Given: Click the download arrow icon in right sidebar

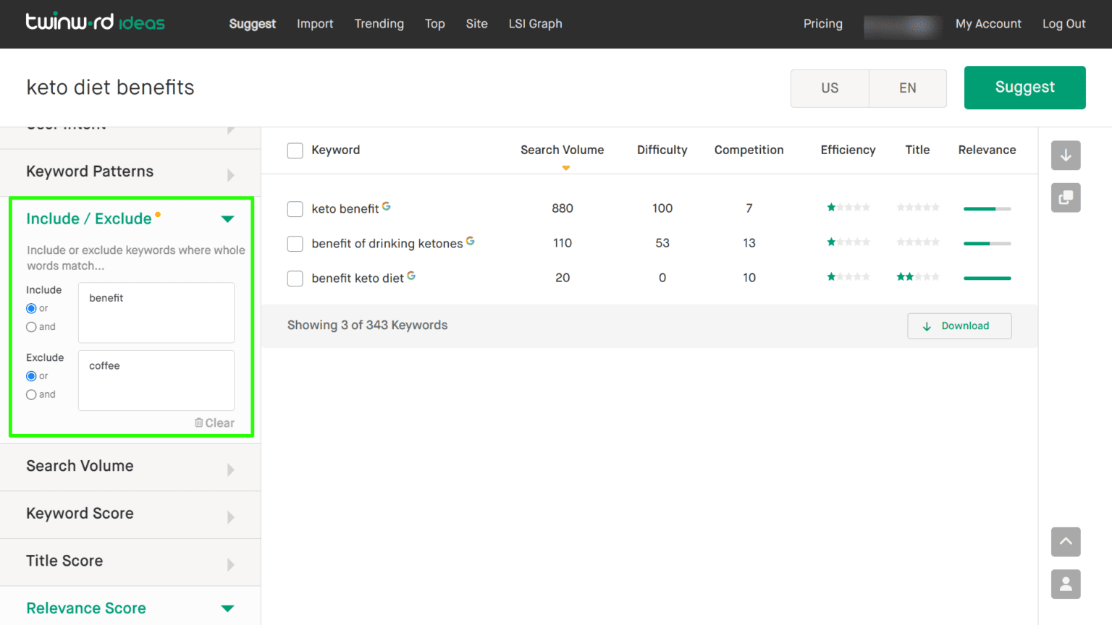Looking at the screenshot, I should click(x=1065, y=156).
